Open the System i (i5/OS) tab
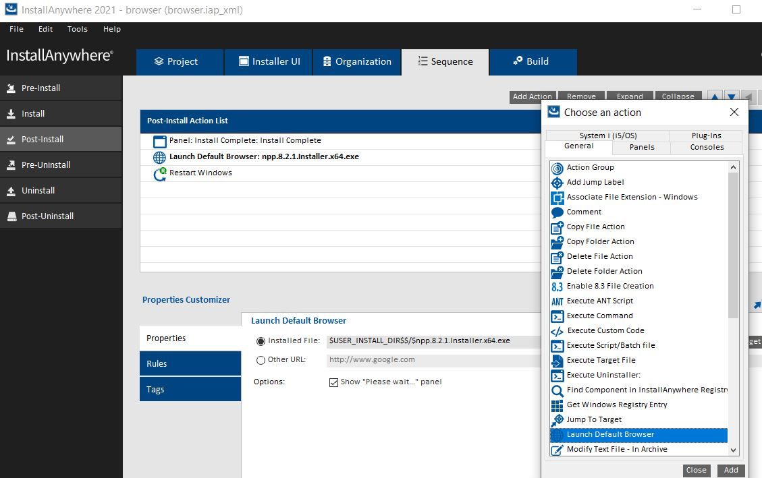762x478 pixels. tap(607, 136)
